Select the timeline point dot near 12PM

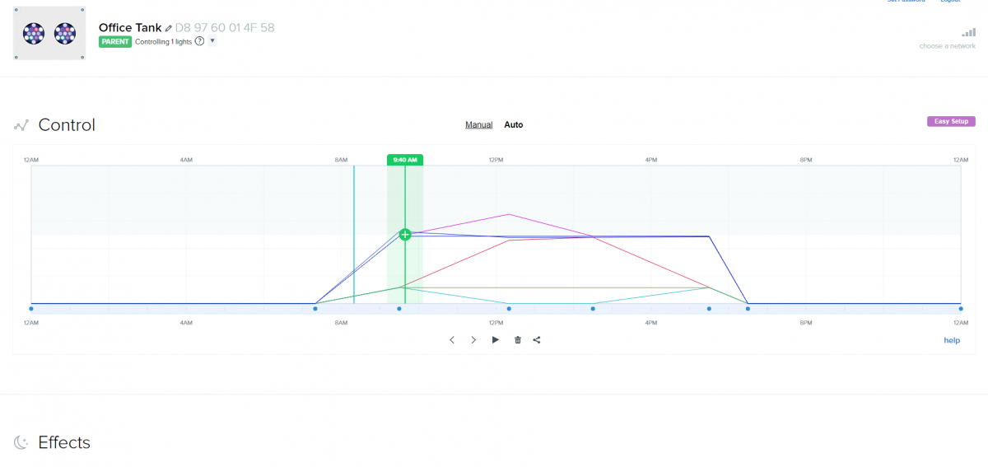coord(509,309)
